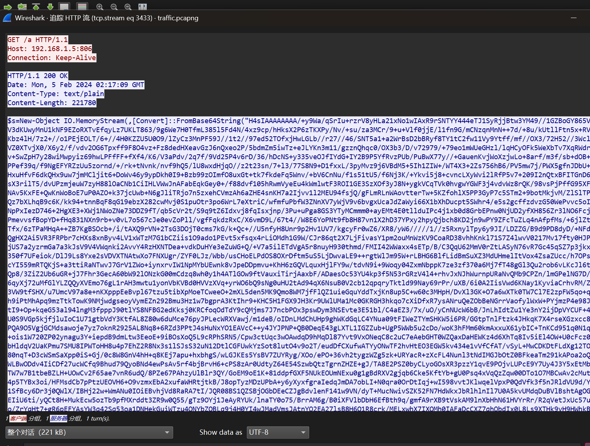Viewport: 590px width, 446px height.
Task: Click the 'Host: 192.168.1.5:806' header line
Action: [50, 48]
